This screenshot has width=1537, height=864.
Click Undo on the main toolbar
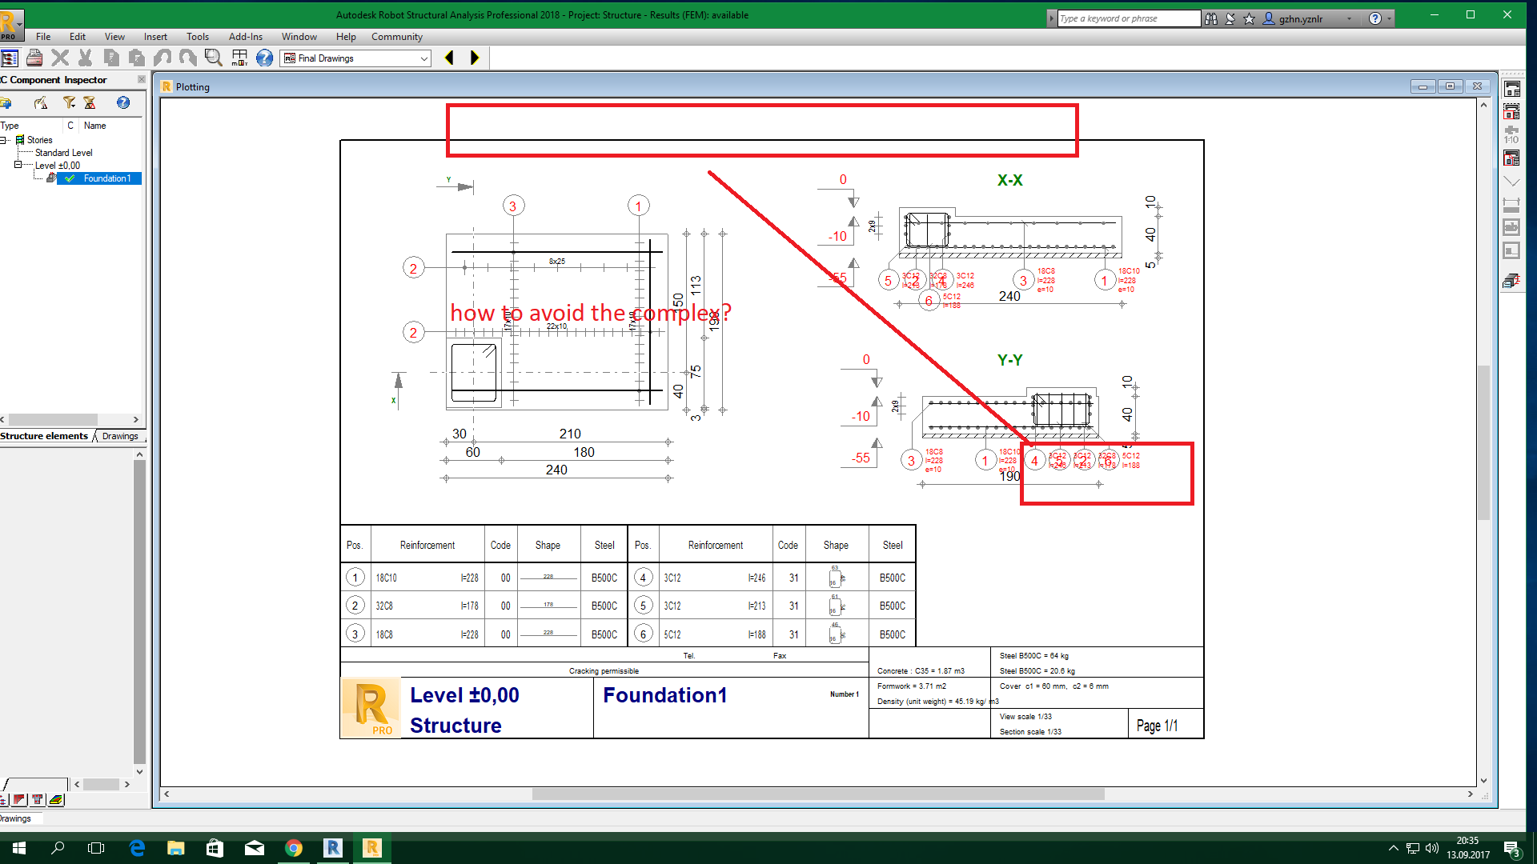click(163, 58)
